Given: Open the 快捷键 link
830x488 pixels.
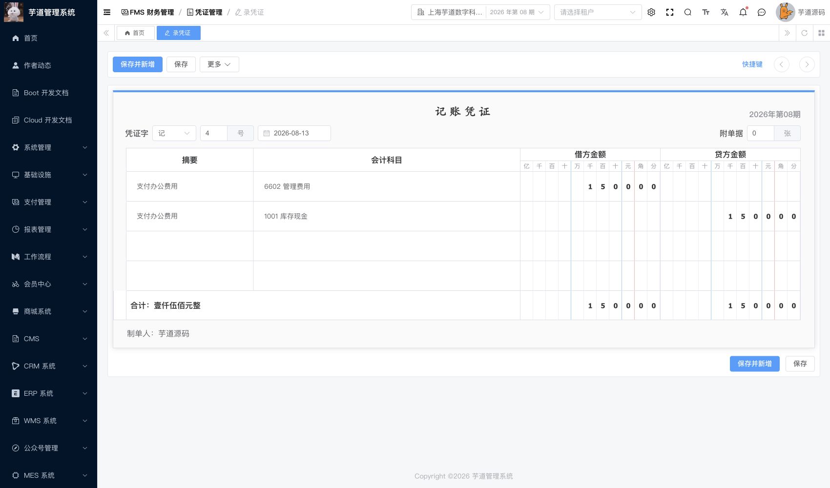Looking at the screenshot, I should point(752,64).
